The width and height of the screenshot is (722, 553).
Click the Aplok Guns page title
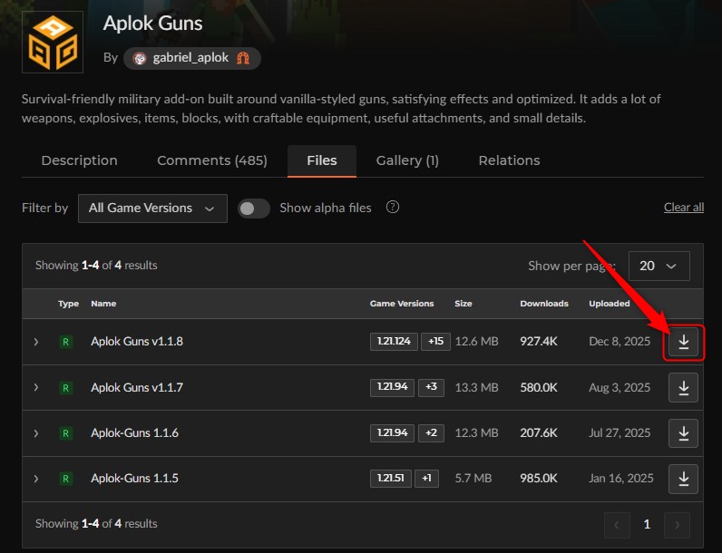153,24
